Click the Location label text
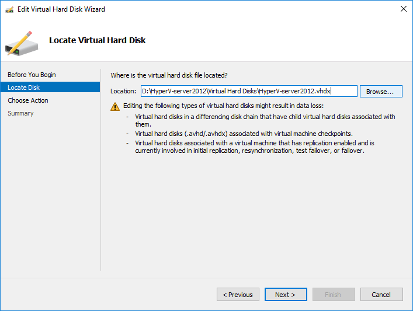Viewport: 413px width, 311px height. tap(124, 91)
